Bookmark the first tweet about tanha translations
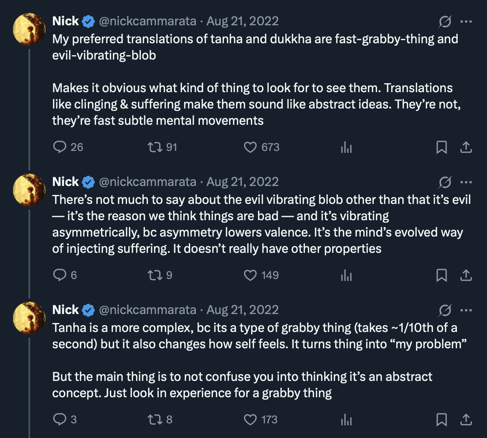487x438 pixels. coord(441,147)
